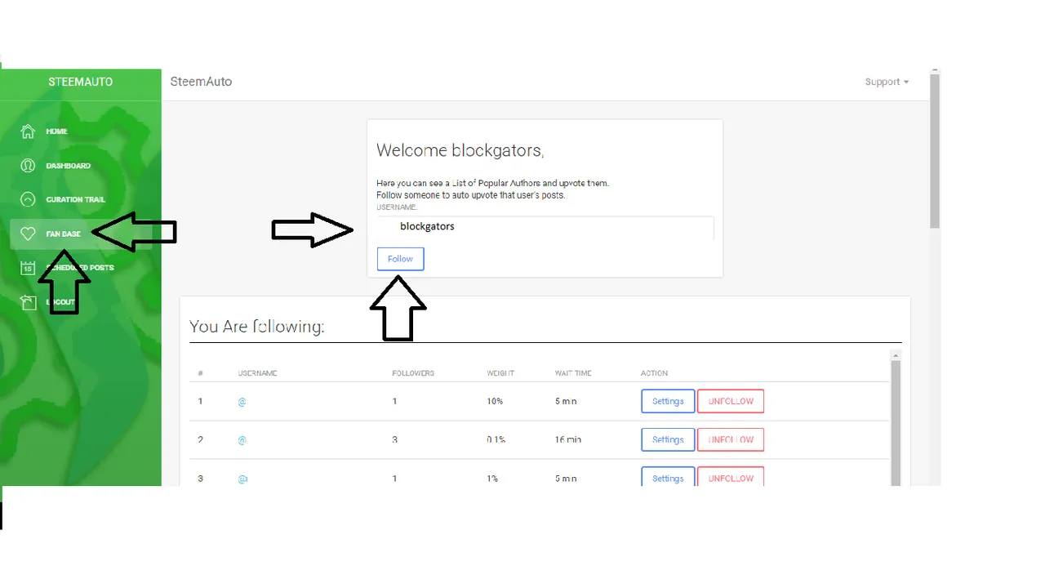Click the 16 min wait time value
1045x588 pixels.
pyautogui.click(x=568, y=440)
